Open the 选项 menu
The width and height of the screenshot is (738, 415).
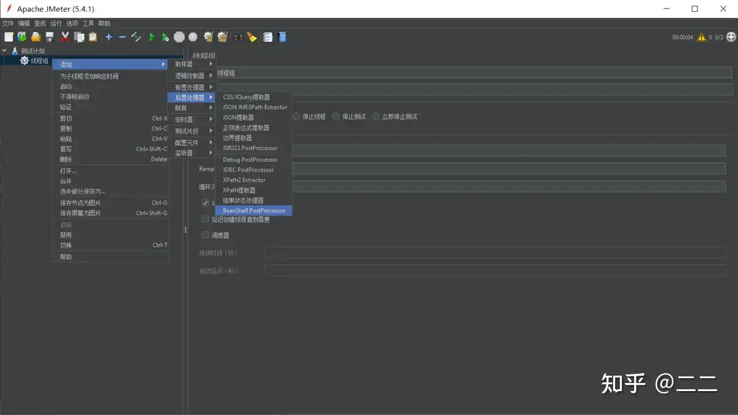72,23
